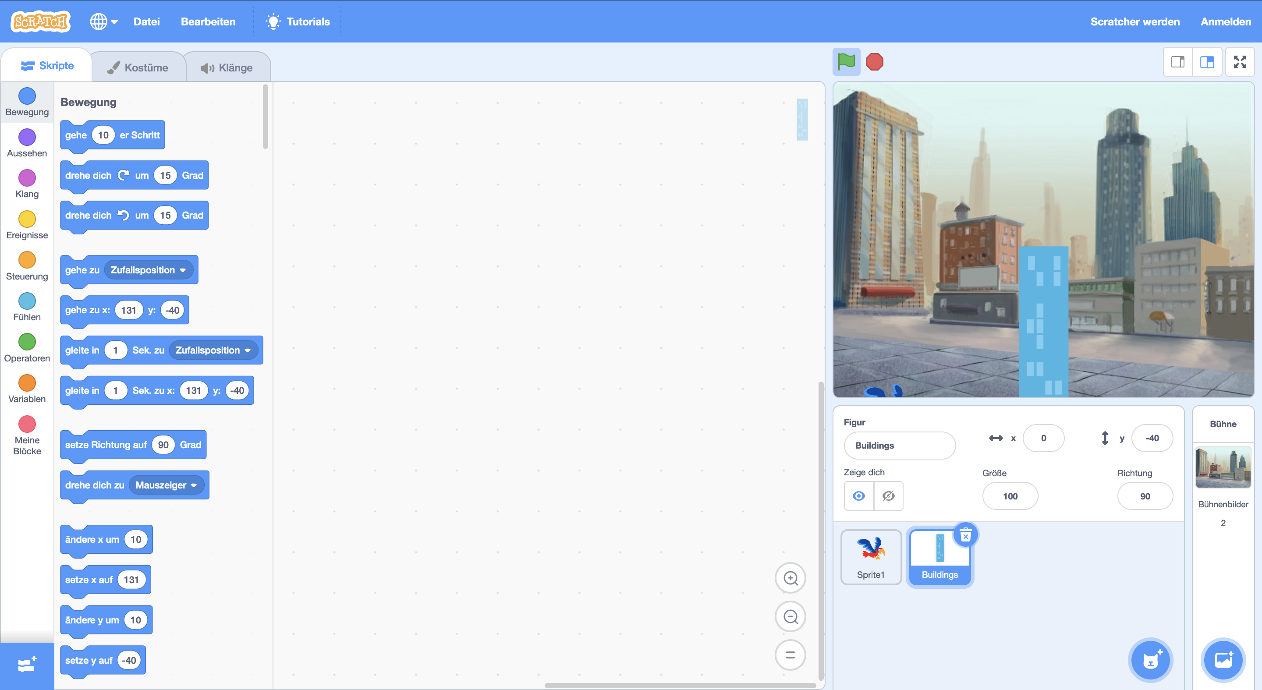
Task: Add a new backdrop to the stage
Action: [1223, 660]
